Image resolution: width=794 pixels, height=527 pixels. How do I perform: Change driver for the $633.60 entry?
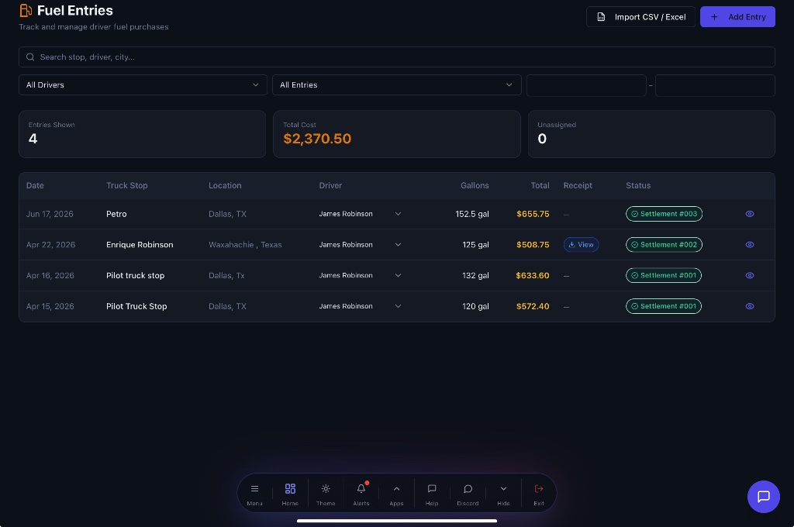pyautogui.click(x=360, y=276)
